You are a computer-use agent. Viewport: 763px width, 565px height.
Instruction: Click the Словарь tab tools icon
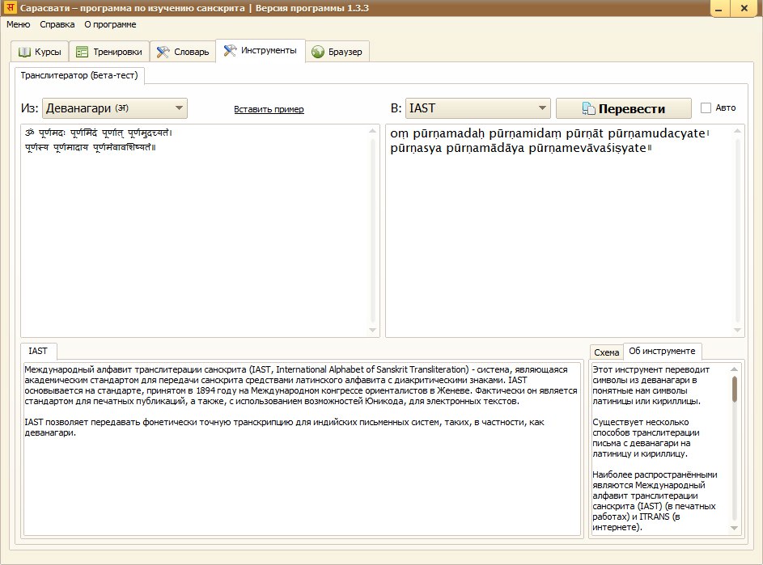tap(163, 52)
